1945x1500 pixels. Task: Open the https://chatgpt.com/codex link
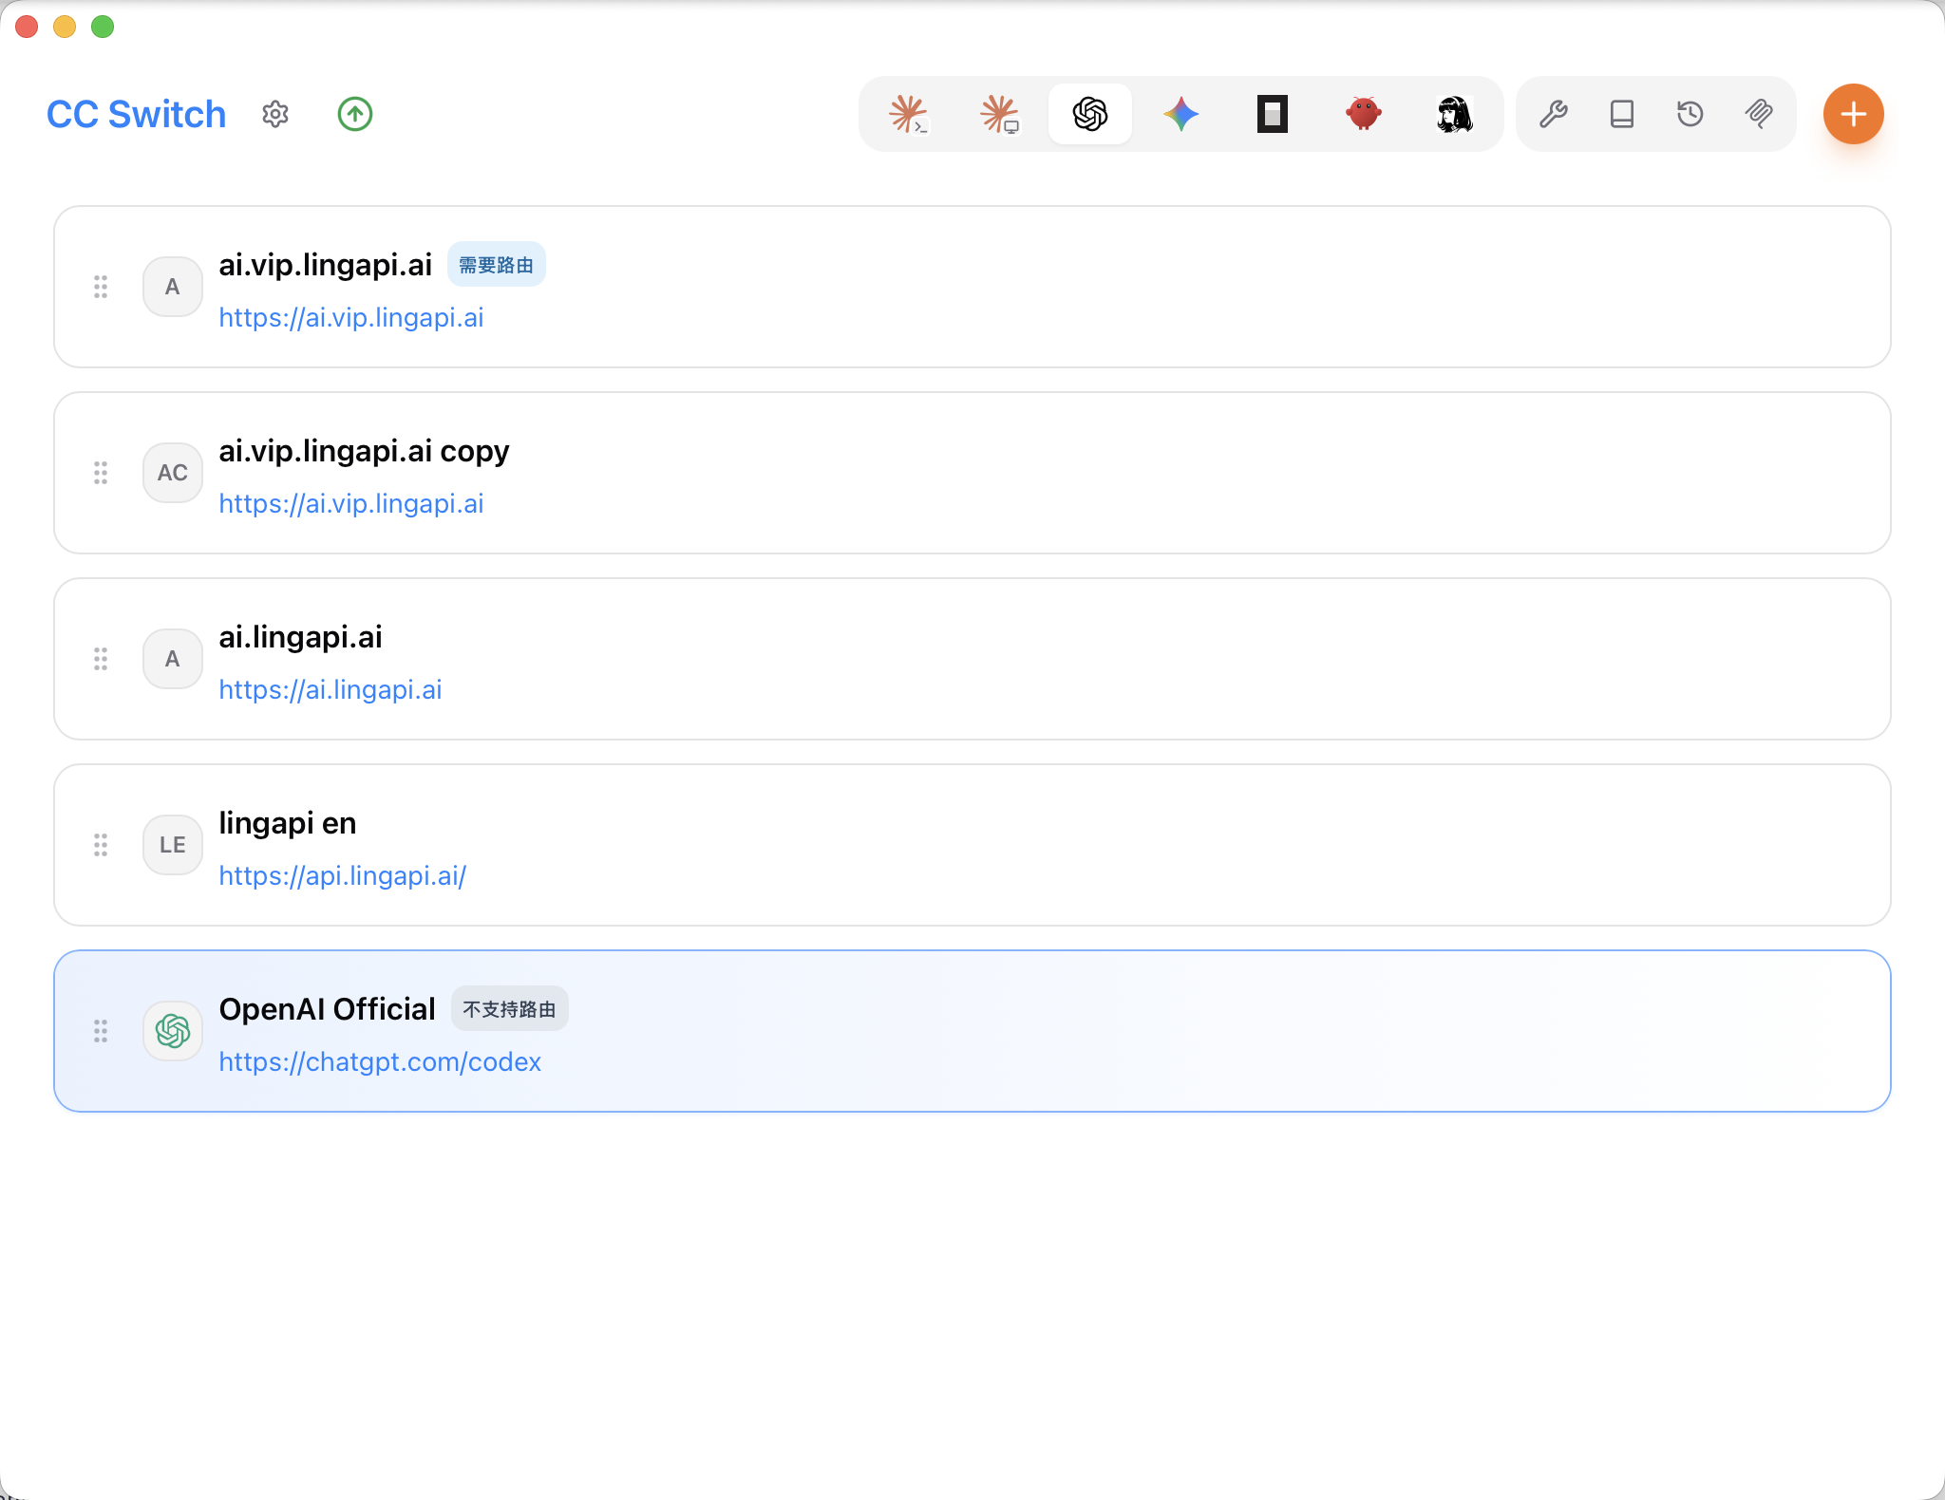(x=380, y=1061)
